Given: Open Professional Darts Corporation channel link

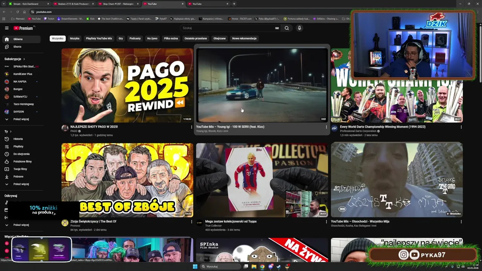Looking at the screenshot, I should [358, 131].
